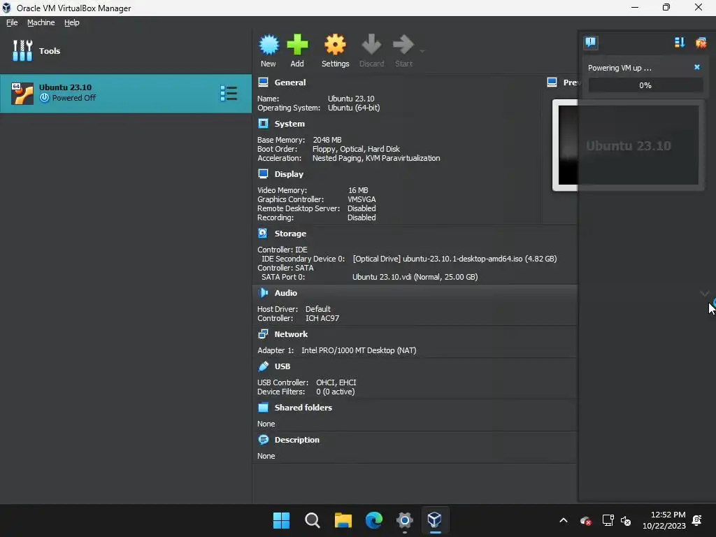The width and height of the screenshot is (716, 537).
Task: Open the Start button dropdown arrow
Action: pyautogui.click(x=422, y=50)
